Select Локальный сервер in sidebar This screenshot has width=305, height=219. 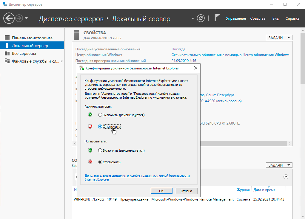tap(32, 45)
